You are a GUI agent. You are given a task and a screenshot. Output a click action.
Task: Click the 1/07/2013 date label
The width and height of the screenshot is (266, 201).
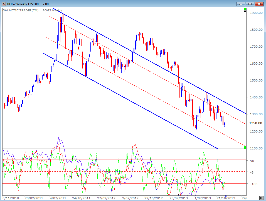point(203,198)
